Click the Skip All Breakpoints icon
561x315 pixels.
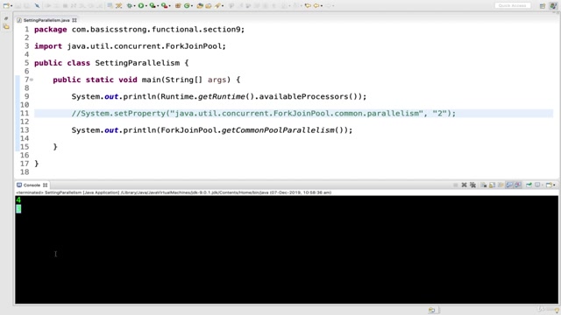pos(37,6)
